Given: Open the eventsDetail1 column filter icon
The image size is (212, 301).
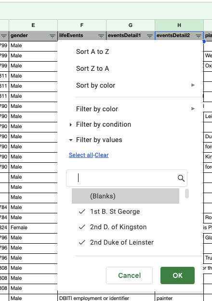Looking at the screenshot, I should click(149, 36).
